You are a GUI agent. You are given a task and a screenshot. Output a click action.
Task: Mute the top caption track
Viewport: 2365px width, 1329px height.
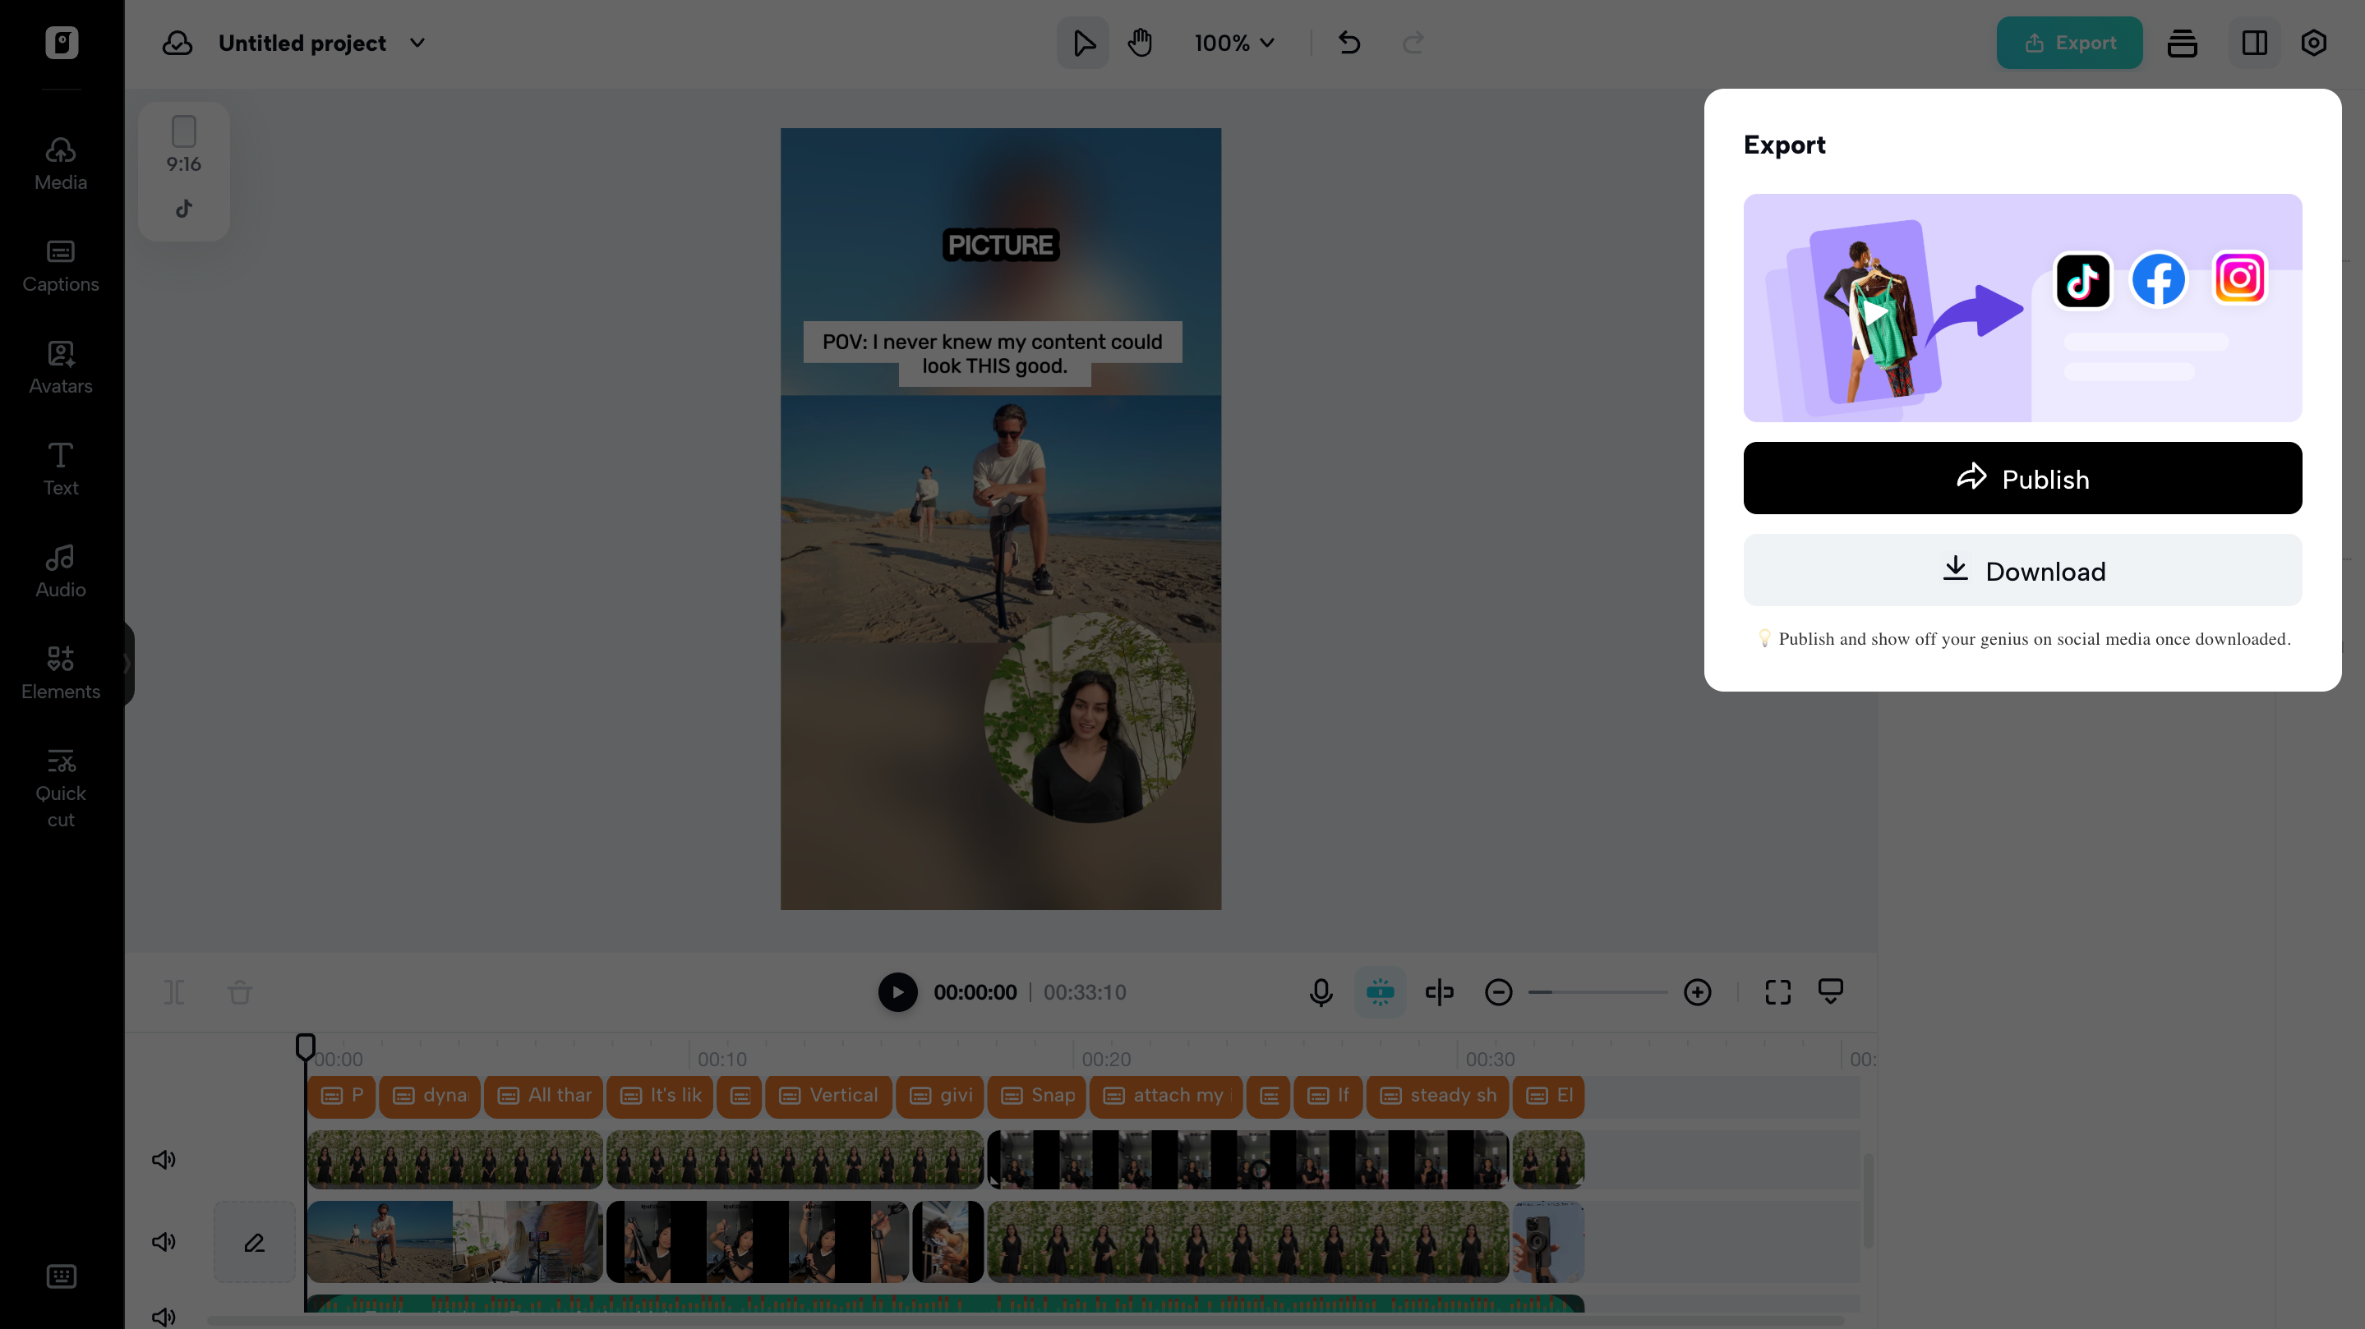tap(164, 1158)
